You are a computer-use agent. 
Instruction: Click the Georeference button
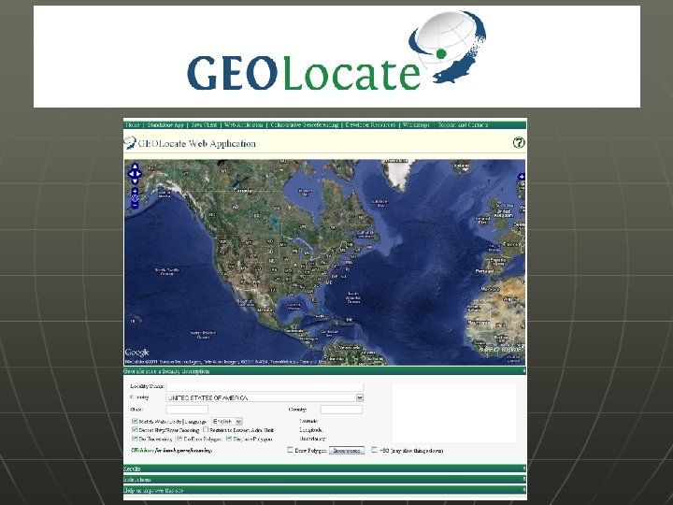(x=347, y=451)
